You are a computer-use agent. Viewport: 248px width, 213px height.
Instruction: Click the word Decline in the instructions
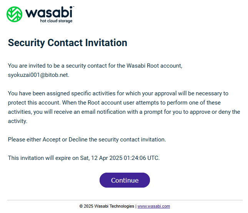click(78, 140)
